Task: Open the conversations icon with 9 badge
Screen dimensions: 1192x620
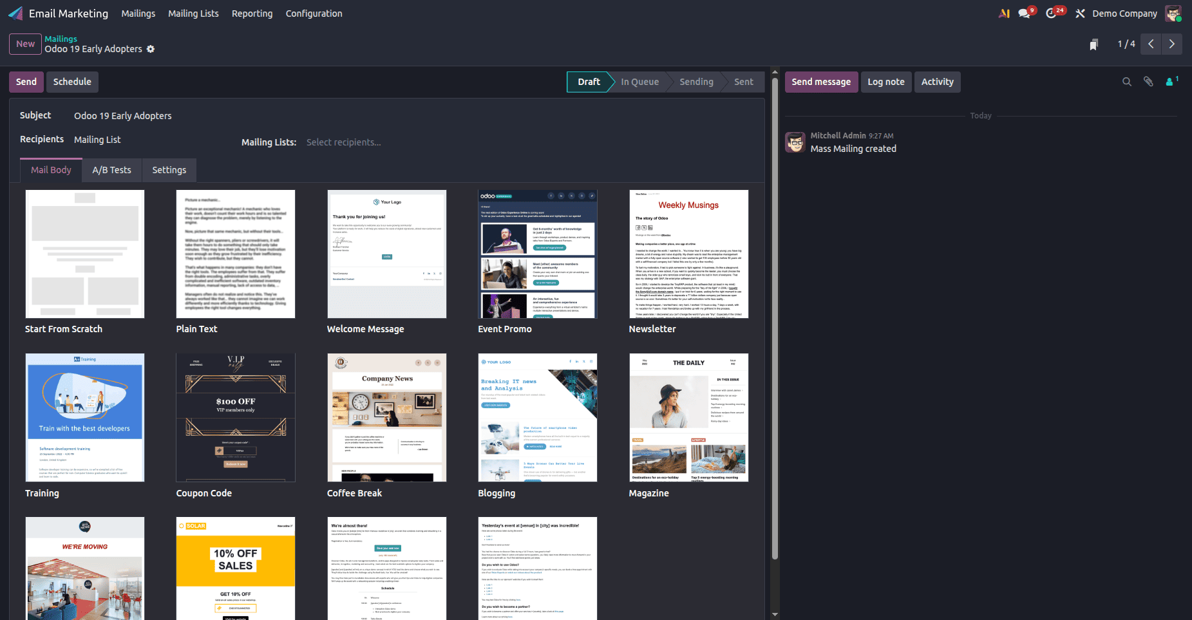Action: [1025, 14]
